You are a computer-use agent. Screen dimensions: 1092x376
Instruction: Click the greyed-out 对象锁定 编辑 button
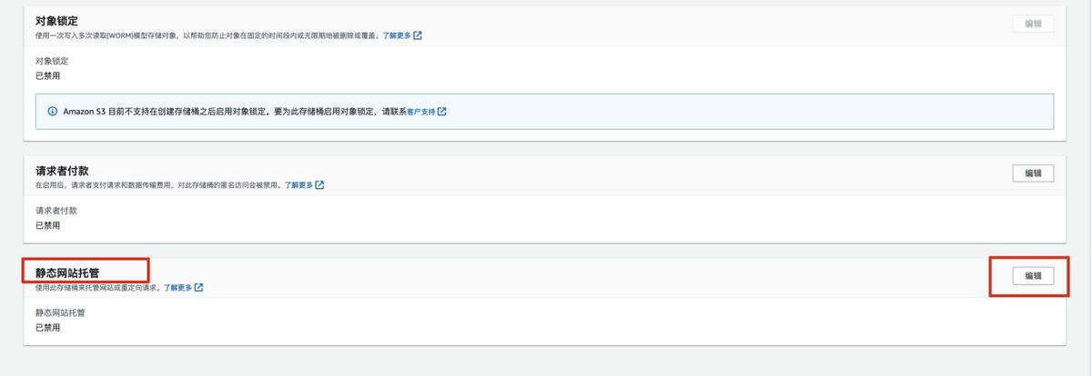tap(1033, 24)
